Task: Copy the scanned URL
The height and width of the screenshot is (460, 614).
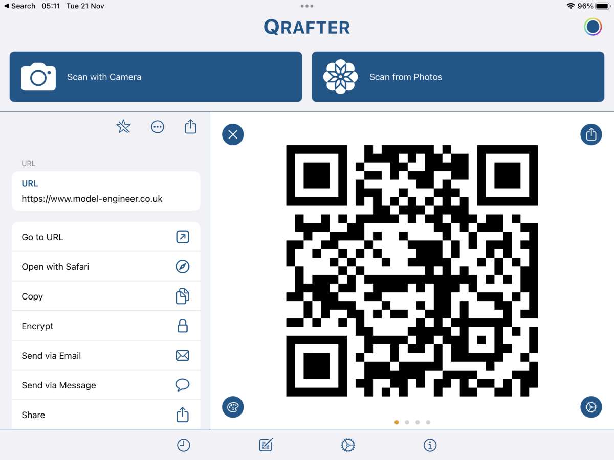Action: 106,296
